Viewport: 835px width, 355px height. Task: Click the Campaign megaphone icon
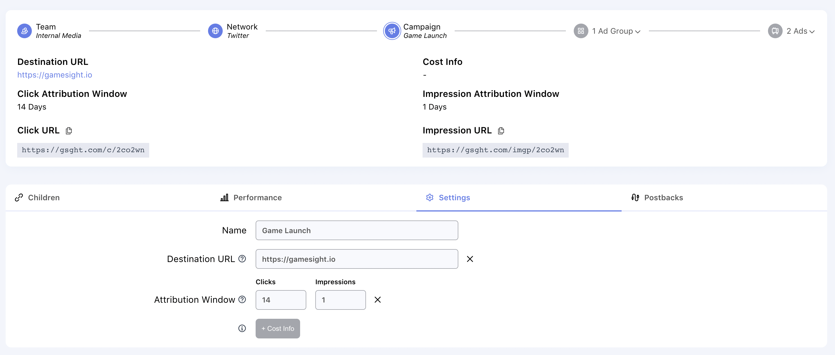coord(392,31)
